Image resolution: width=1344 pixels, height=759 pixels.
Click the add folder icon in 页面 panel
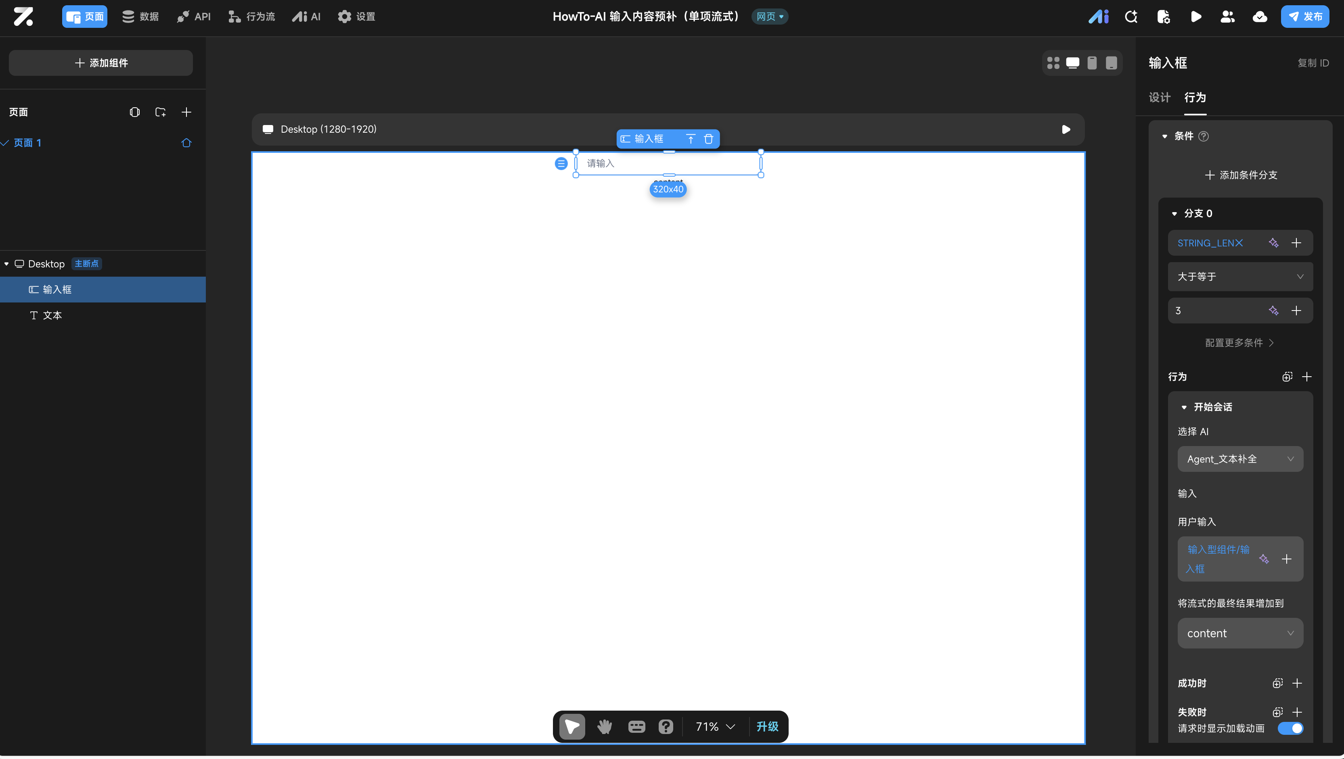[160, 112]
